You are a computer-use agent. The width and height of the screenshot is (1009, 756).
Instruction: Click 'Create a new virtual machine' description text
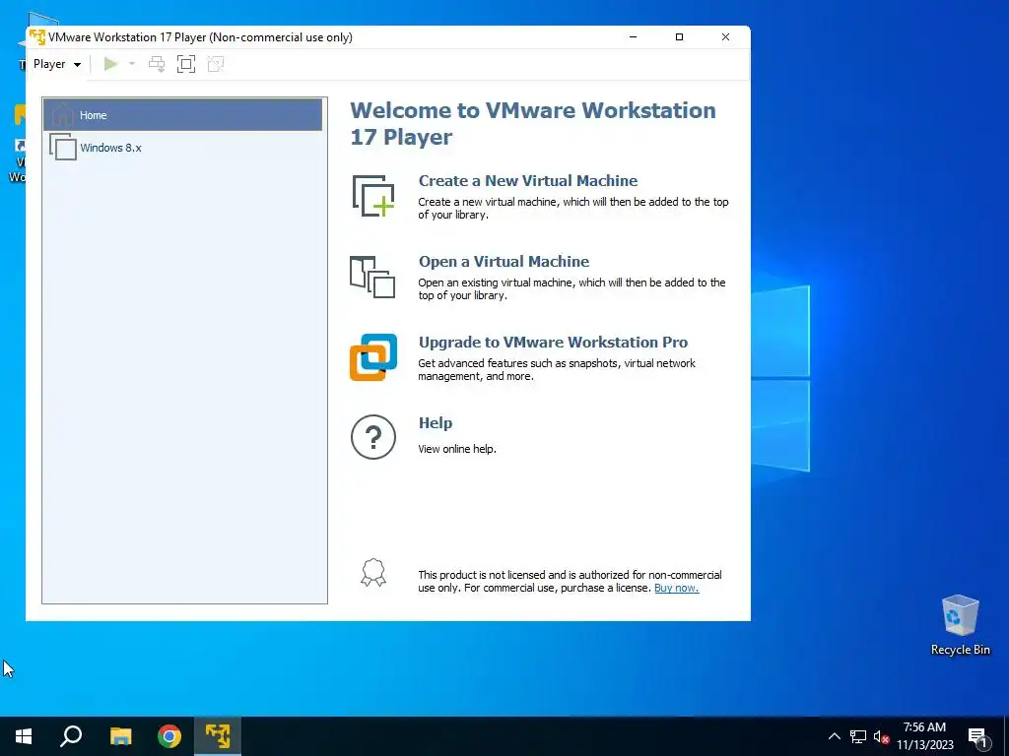572,208
